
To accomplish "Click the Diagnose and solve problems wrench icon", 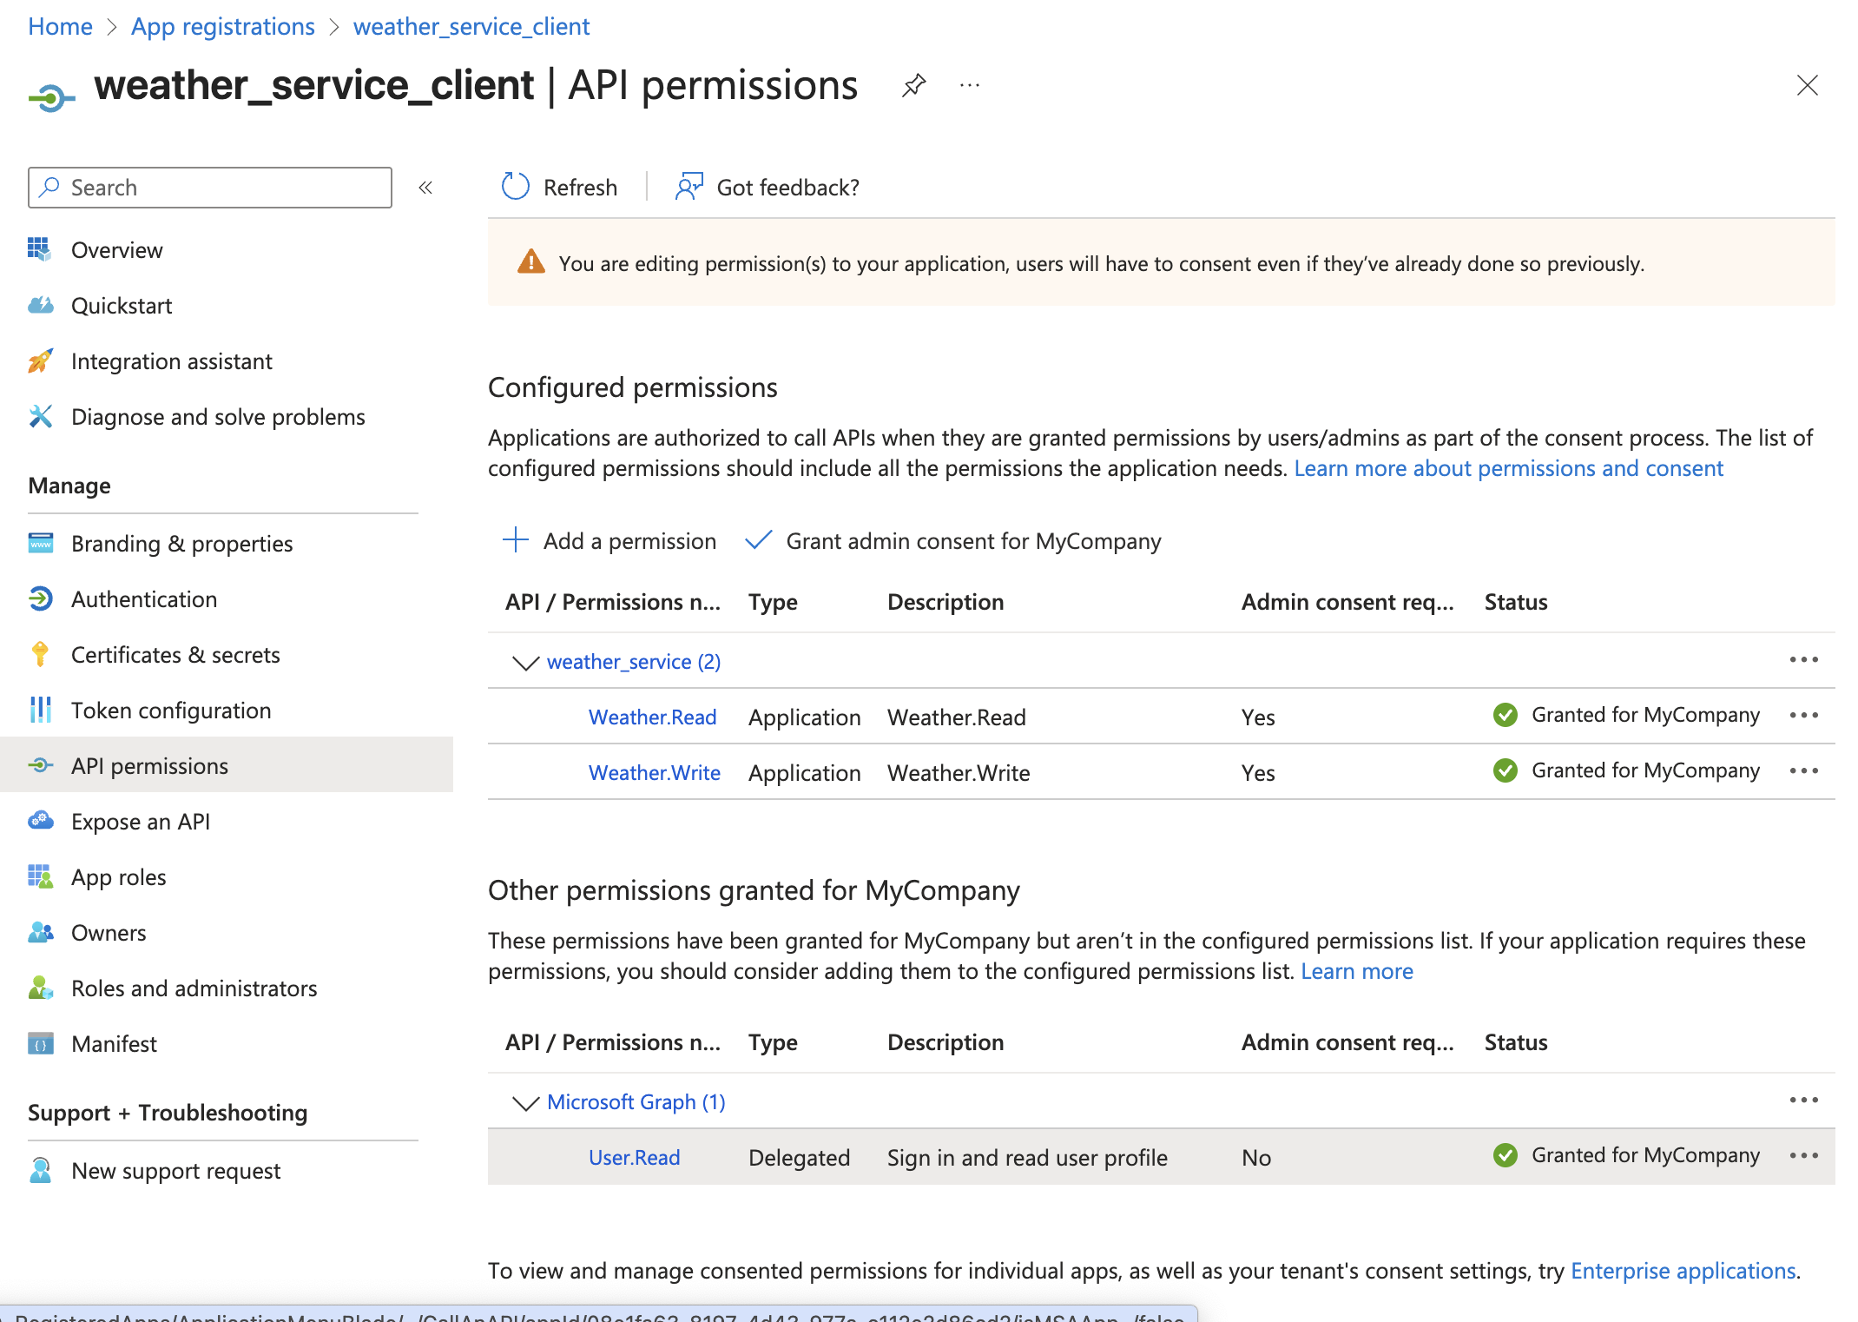I will click(x=40, y=416).
